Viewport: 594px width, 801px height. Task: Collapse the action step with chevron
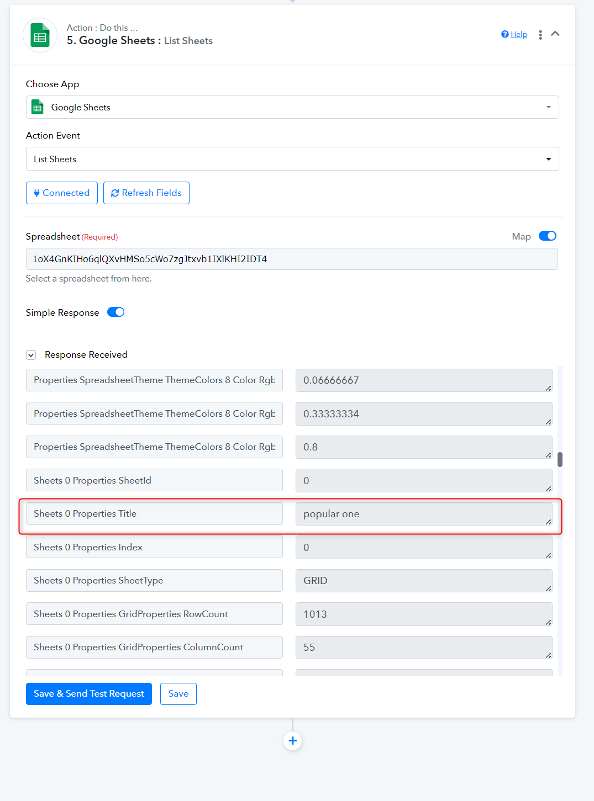point(555,34)
